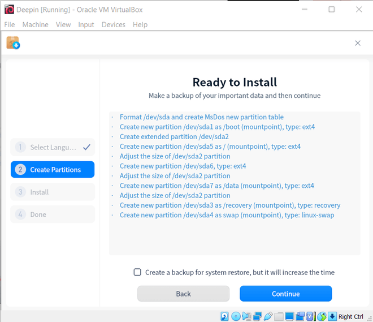Open the Devices menu
This screenshot has height=322, width=373.
(114, 24)
